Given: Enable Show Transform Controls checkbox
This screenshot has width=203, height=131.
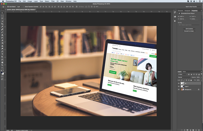Looking at the screenshot, I should pos(24,7).
